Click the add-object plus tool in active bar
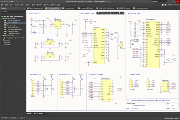This screenshot has height=120, width=180. (101, 13)
